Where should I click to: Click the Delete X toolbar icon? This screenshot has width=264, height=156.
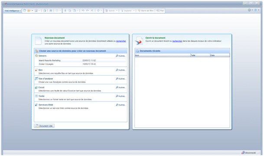(92, 10)
